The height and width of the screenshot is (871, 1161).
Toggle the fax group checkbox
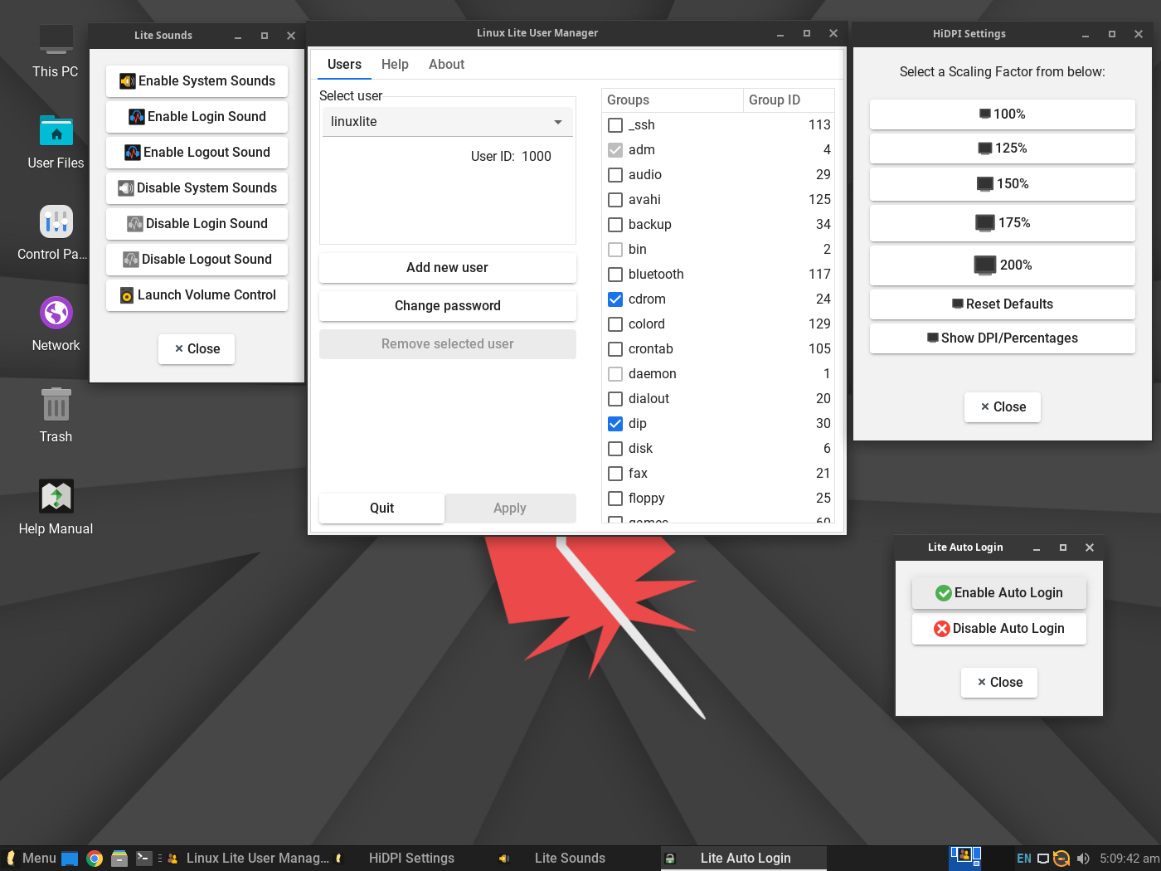(x=615, y=474)
